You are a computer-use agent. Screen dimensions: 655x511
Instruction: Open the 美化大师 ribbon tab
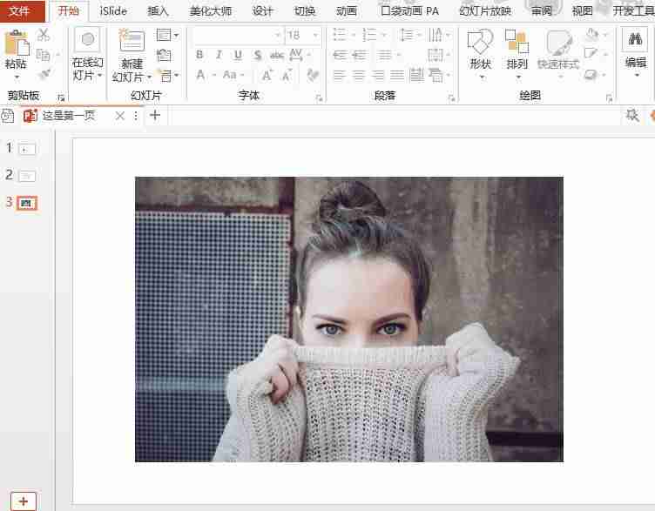210,10
